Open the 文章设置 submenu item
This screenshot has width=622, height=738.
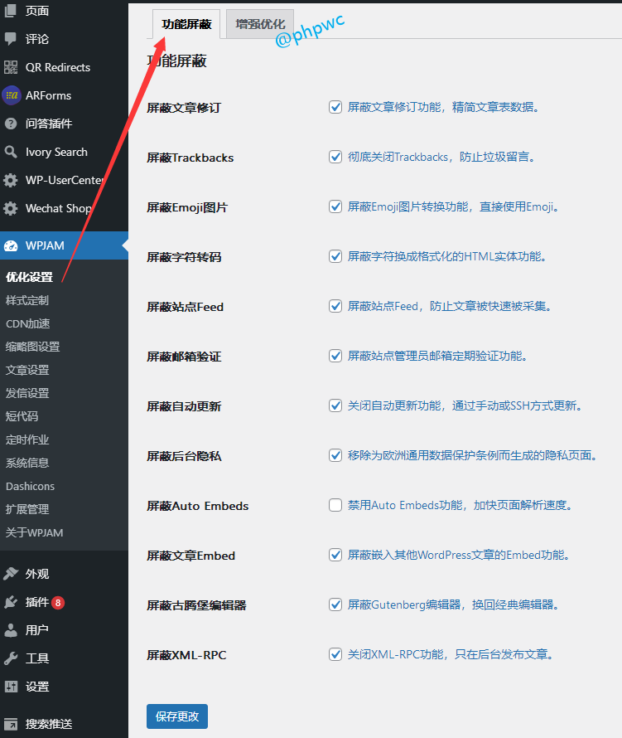(27, 370)
